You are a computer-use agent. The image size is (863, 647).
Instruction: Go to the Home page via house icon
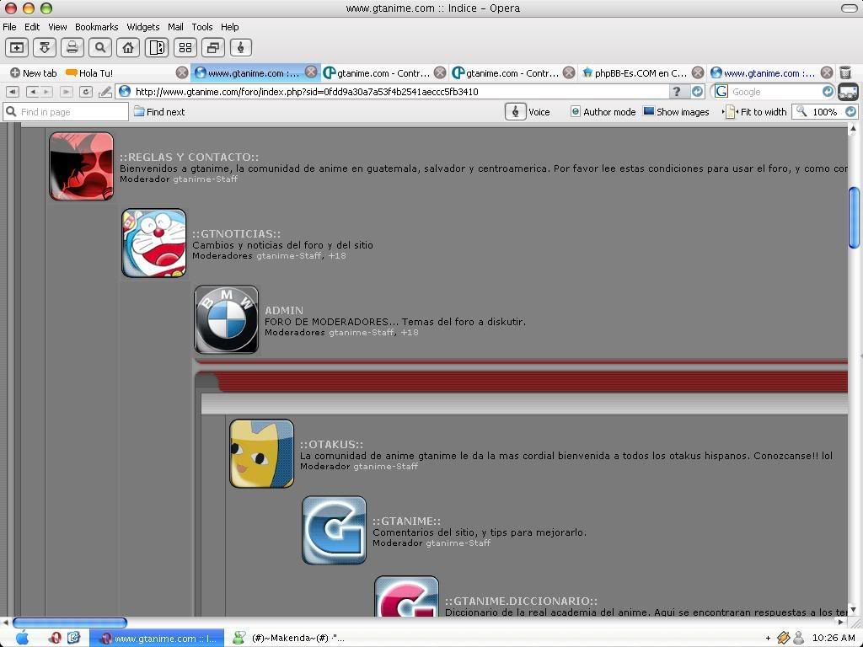tap(128, 48)
